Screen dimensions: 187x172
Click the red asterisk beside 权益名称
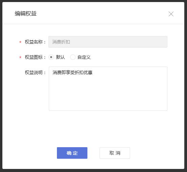20,42
